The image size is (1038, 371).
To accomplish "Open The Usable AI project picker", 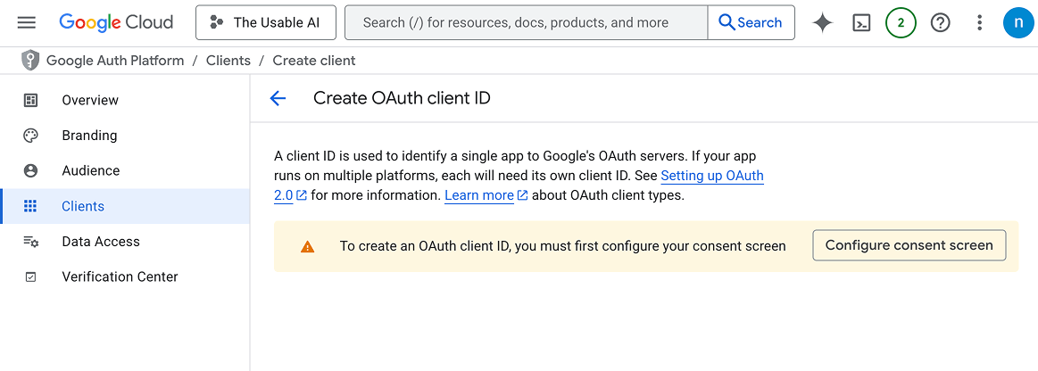I will pos(265,22).
